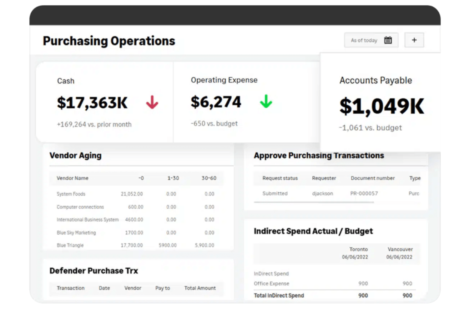
Task: Click the plus icon to add a widget
Action: 414,40
